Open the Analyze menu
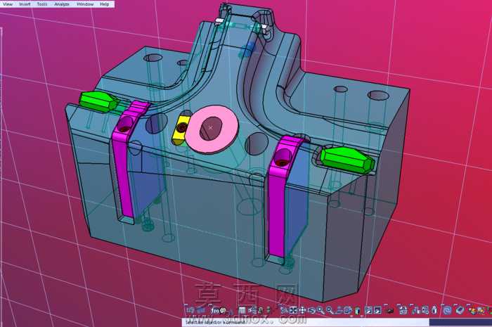Image resolution: width=492 pixels, height=327 pixels. tap(62, 4)
